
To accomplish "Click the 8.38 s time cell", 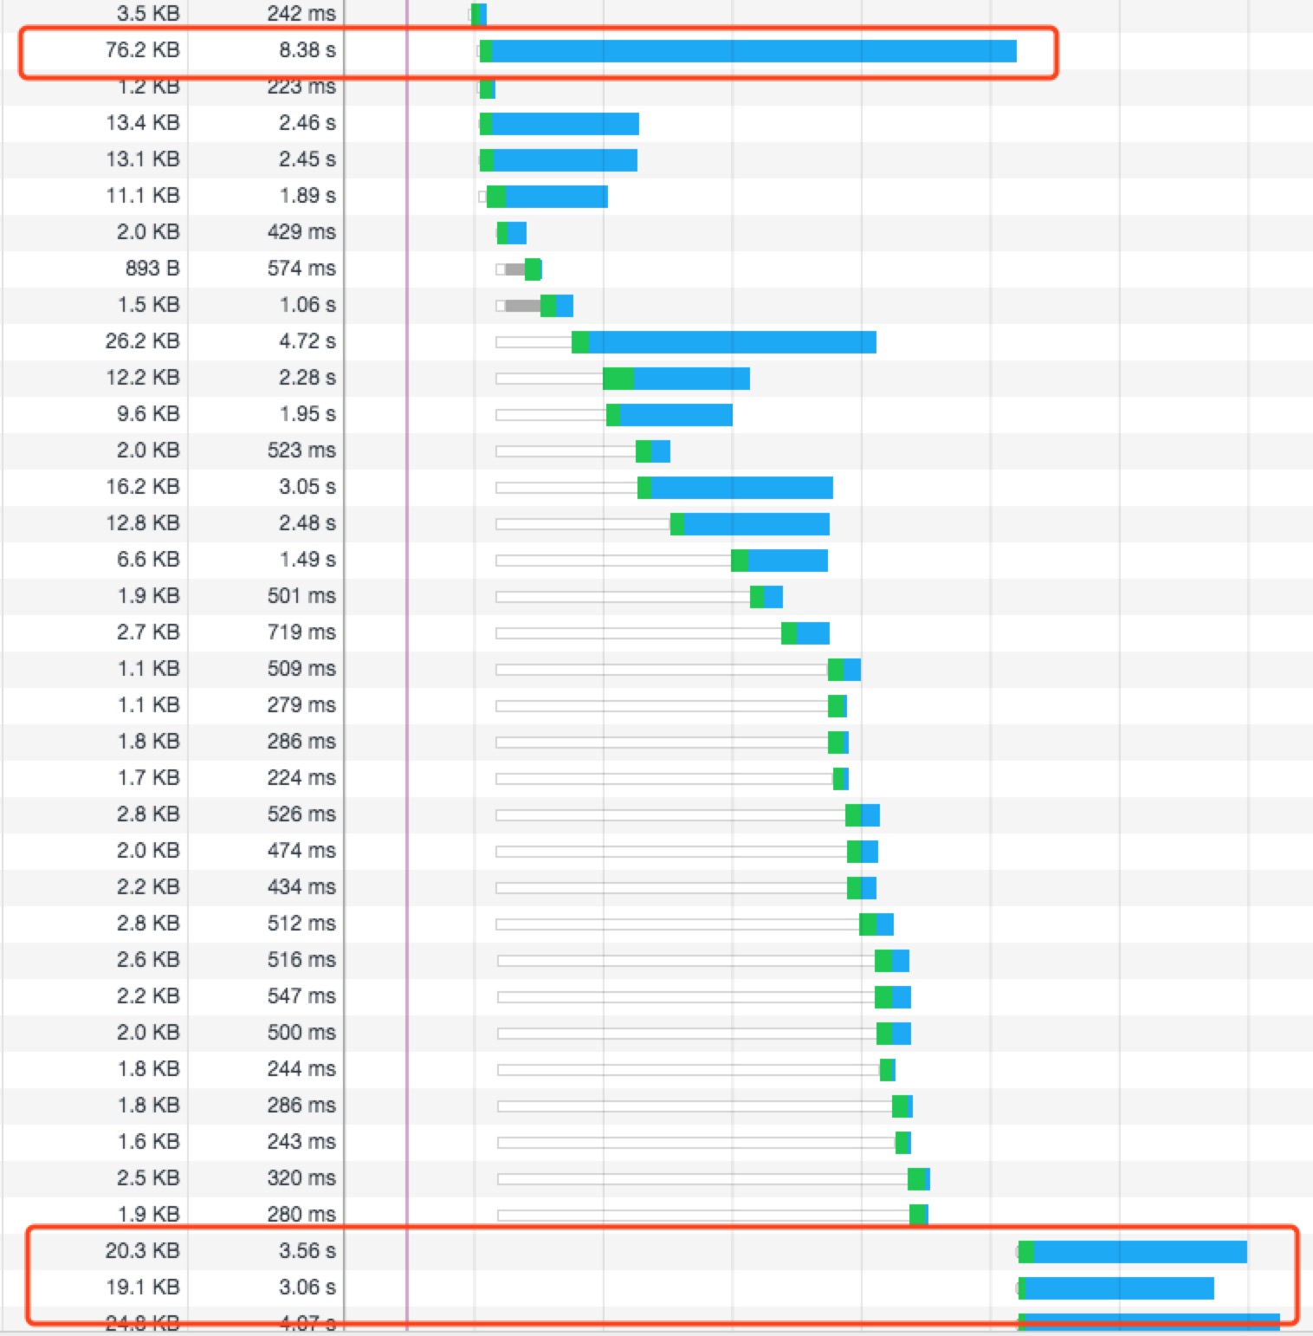I will tap(307, 50).
